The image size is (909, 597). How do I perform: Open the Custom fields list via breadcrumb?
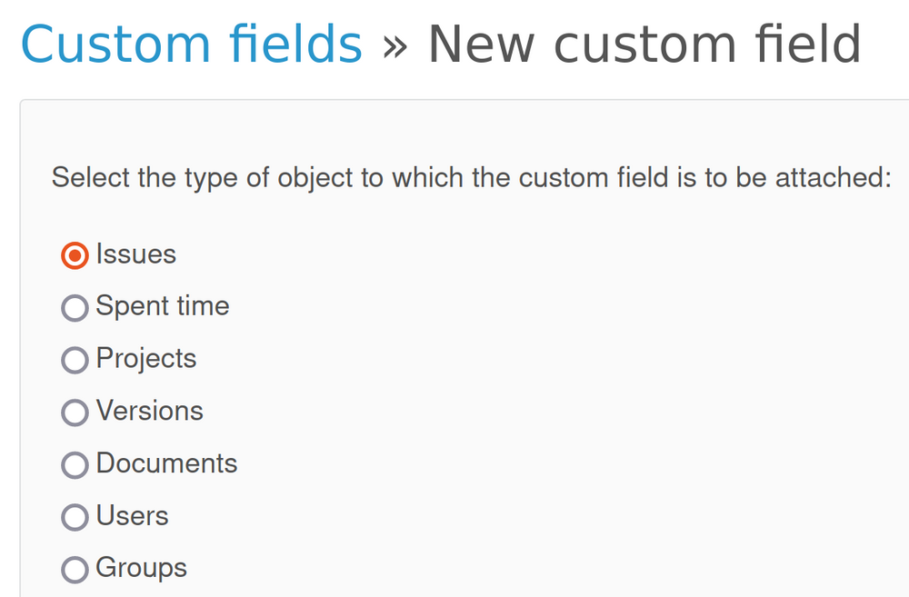coord(193,42)
